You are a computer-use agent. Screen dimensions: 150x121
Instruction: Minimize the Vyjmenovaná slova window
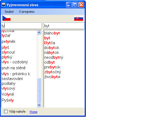(x=69, y=5)
